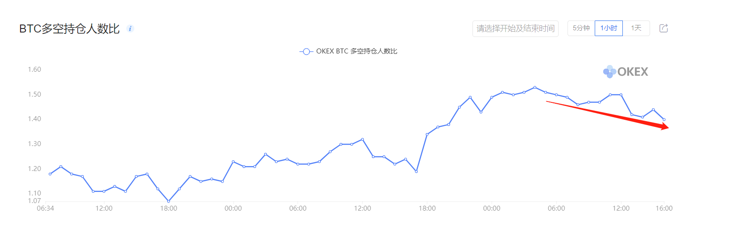Click the 1.07 y-axis minimum label

point(34,201)
